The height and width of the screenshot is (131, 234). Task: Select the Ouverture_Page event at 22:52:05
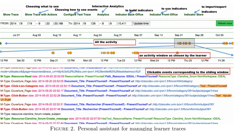96,81
